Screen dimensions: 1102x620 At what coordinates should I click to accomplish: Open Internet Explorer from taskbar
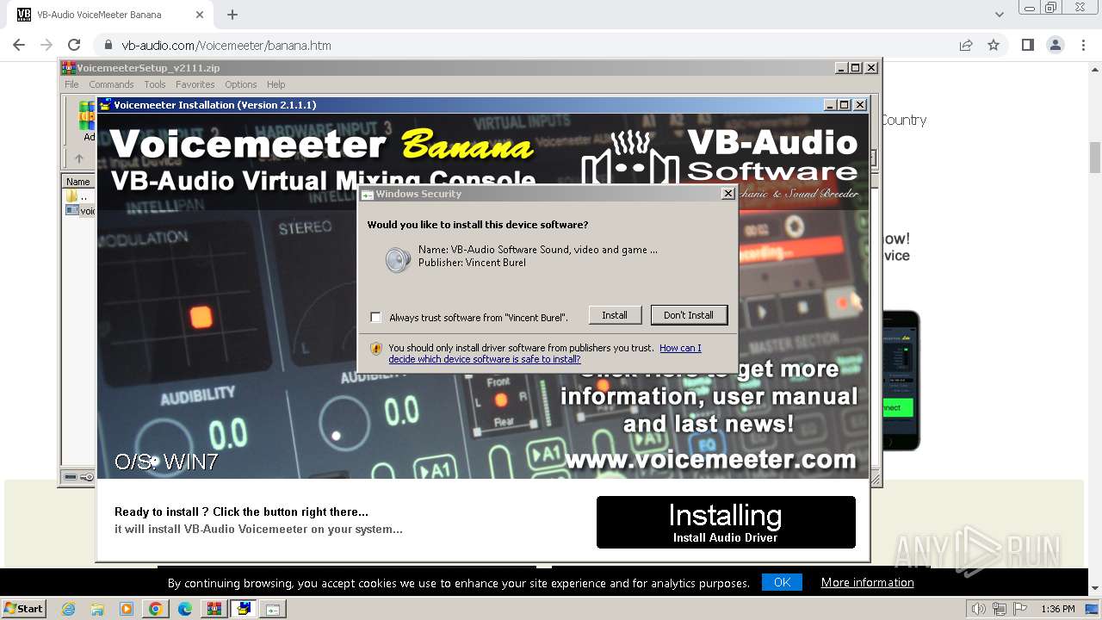click(68, 609)
